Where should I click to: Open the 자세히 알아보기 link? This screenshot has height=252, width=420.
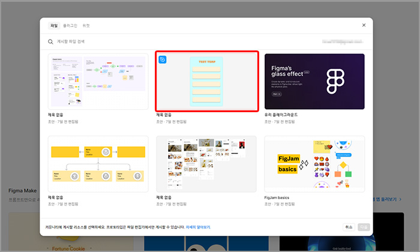pyautogui.click(x=198, y=227)
